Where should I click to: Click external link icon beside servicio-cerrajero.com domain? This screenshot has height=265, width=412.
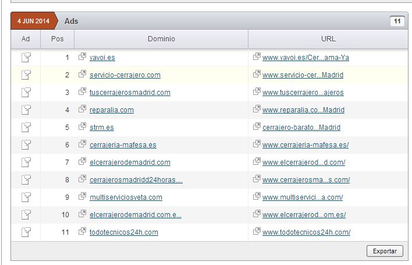(82, 73)
